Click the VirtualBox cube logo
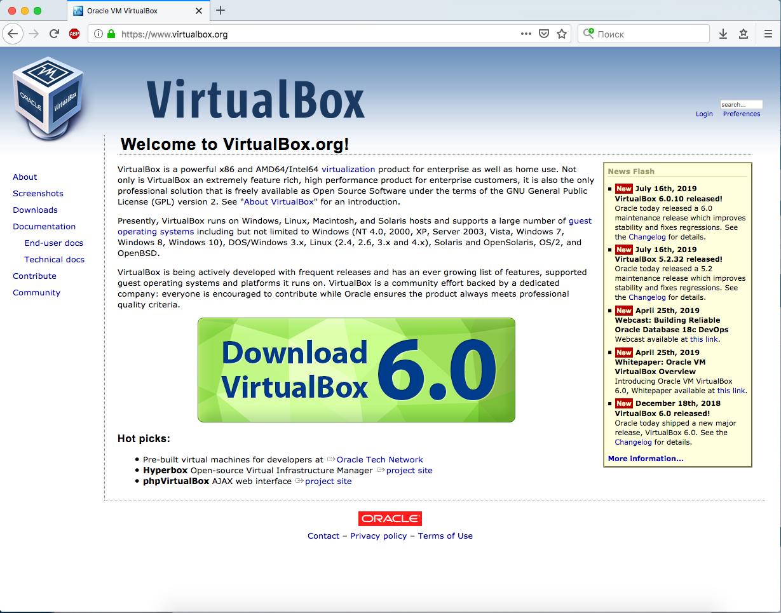The height and width of the screenshot is (613, 781). tap(48, 98)
